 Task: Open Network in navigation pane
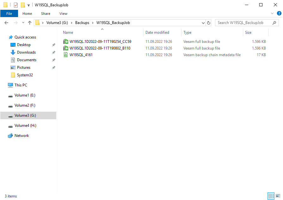(22, 136)
